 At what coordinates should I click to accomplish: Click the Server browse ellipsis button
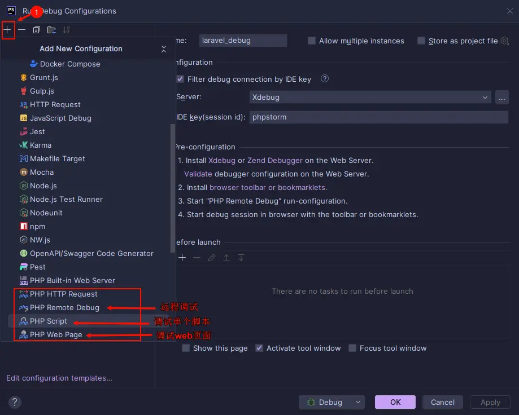click(x=502, y=98)
